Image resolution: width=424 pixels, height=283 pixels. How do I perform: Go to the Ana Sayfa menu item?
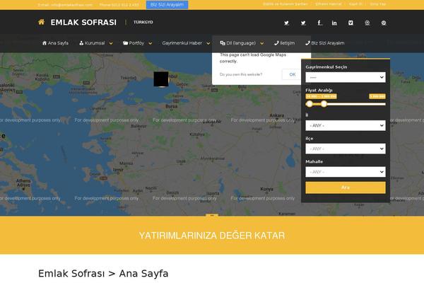(x=55, y=43)
